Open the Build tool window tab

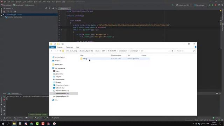[38, 118]
